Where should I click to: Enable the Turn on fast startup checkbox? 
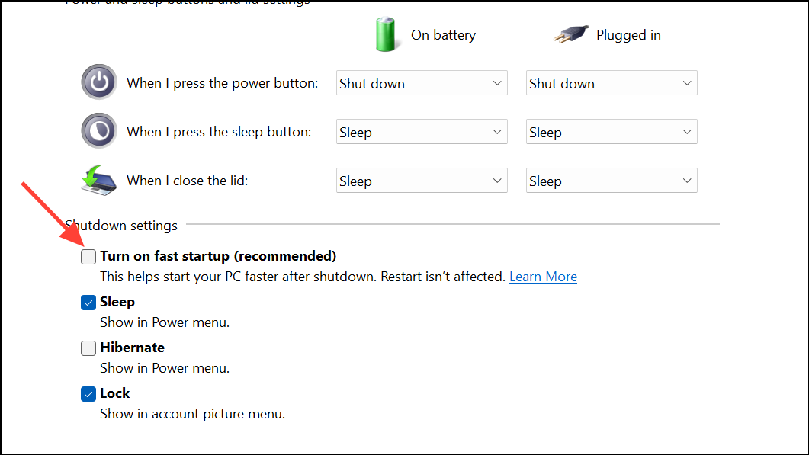click(x=89, y=257)
